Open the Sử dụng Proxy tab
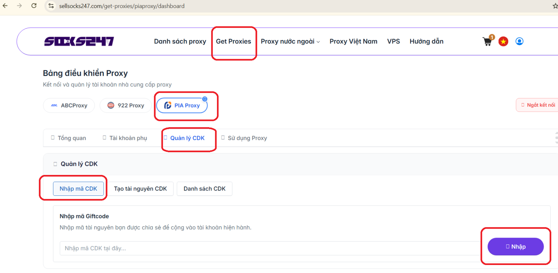Image resolution: width=558 pixels, height=273 pixels. click(247, 138)
